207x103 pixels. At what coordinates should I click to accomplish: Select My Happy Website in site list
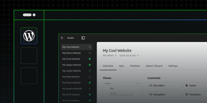pyautogui.click(x=77, y=65)
